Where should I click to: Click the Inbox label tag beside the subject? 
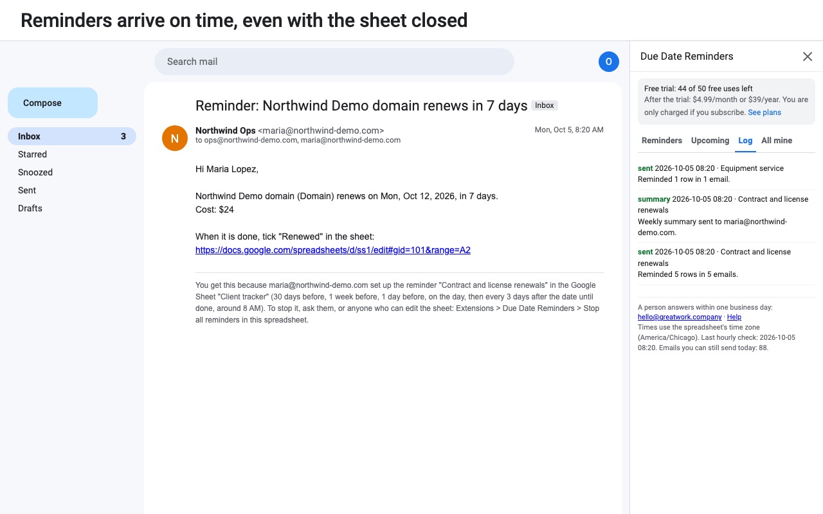(545, 105)
